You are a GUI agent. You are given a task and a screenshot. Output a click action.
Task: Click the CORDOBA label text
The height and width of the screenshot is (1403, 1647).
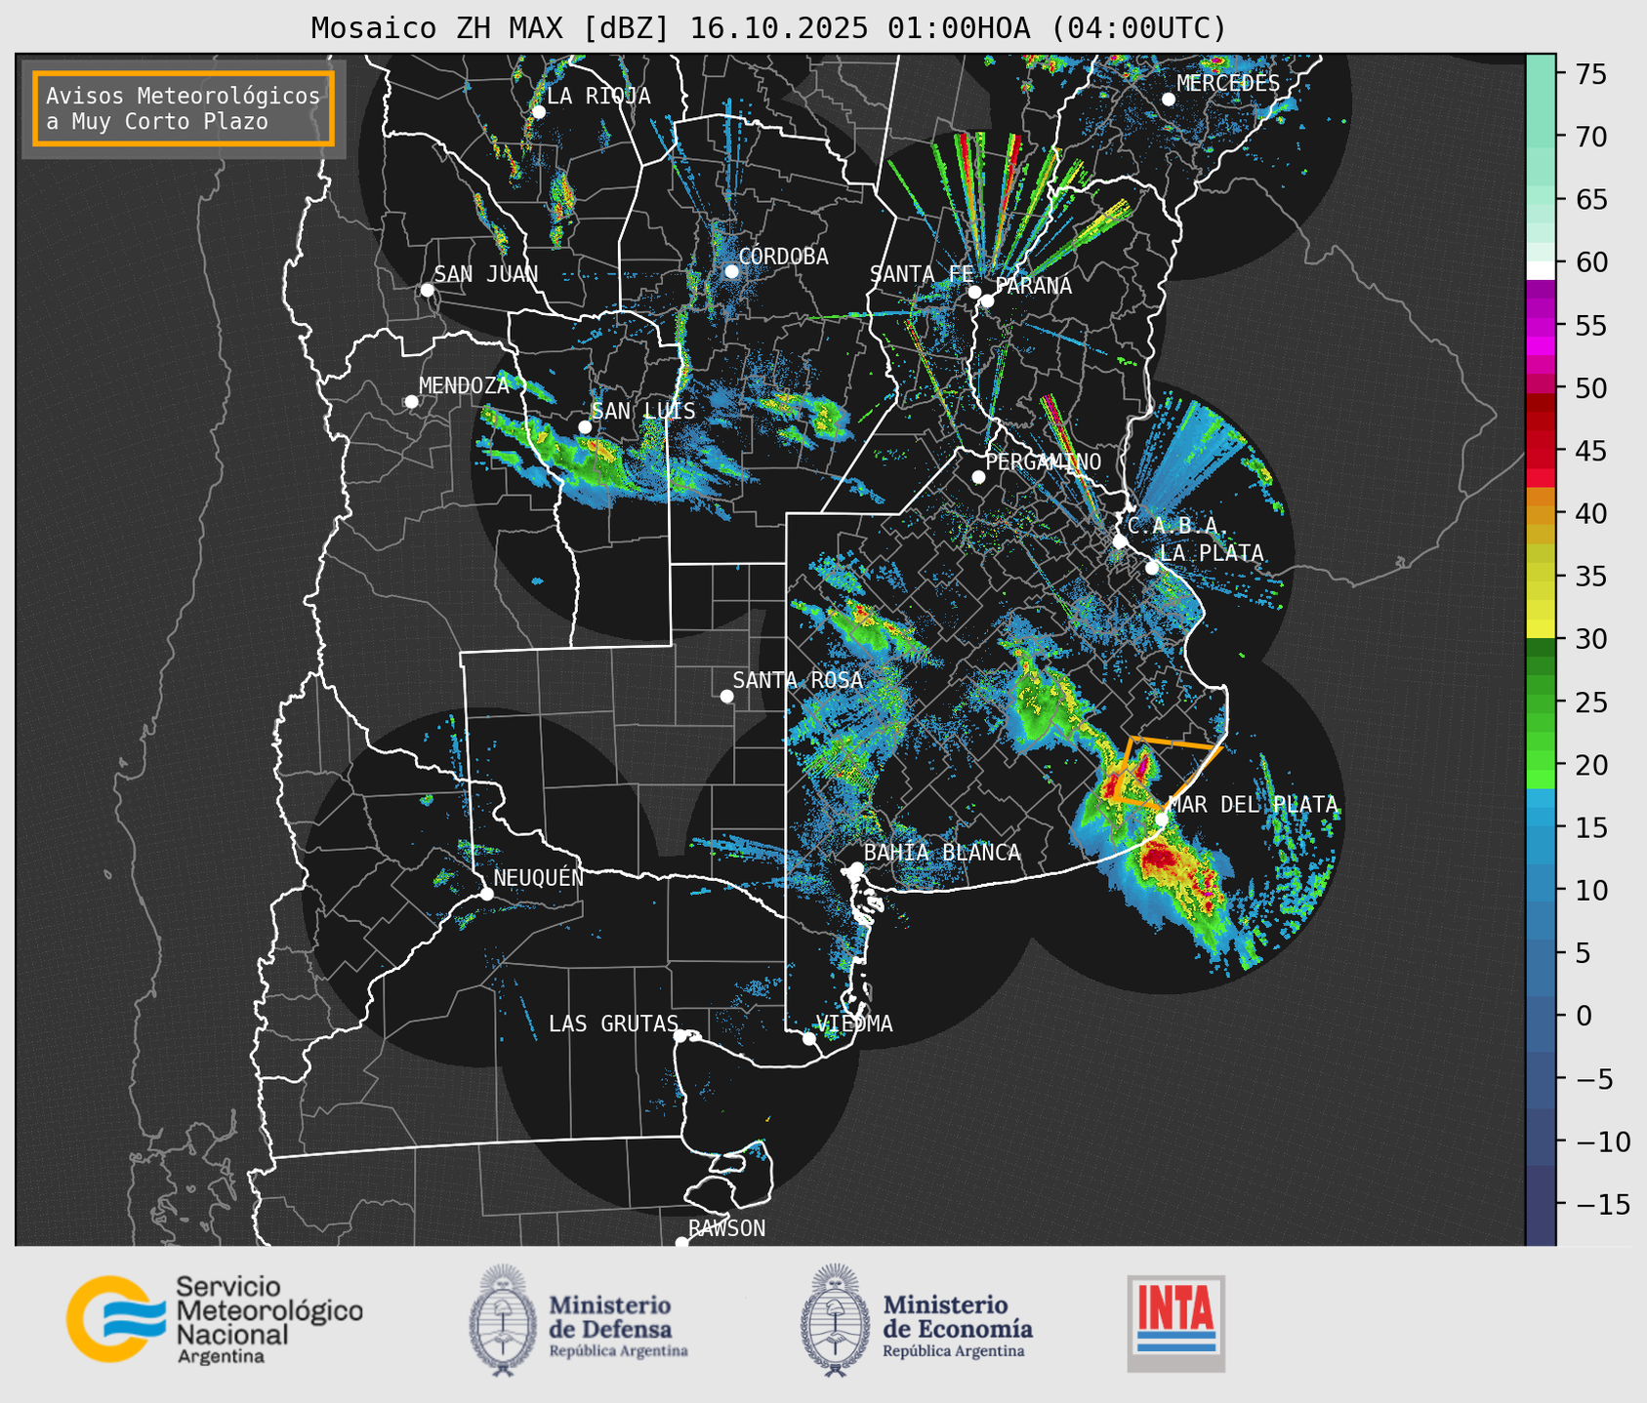pyautogui.click(x=784, y=257)
